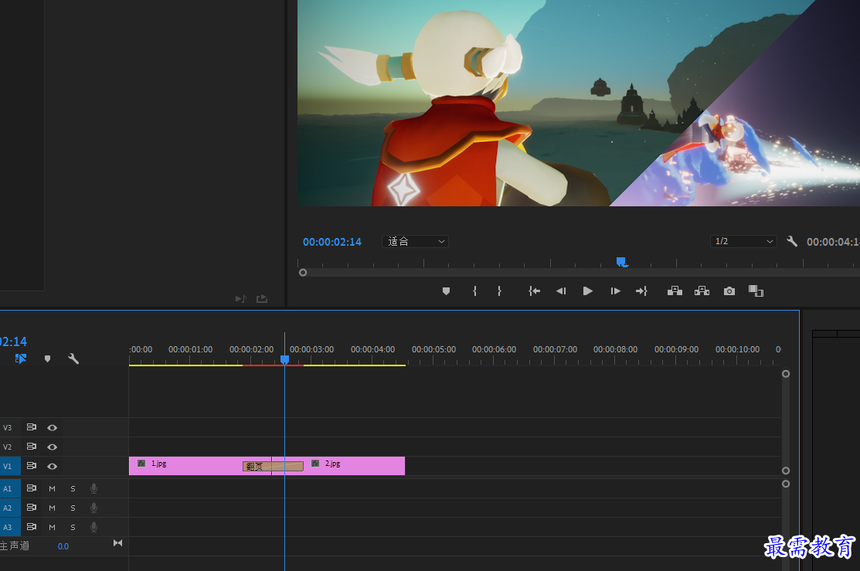The height and width of the screenshot is (571, 860).
Task: Open the comparison view button
Action: (x=756, y=291)
